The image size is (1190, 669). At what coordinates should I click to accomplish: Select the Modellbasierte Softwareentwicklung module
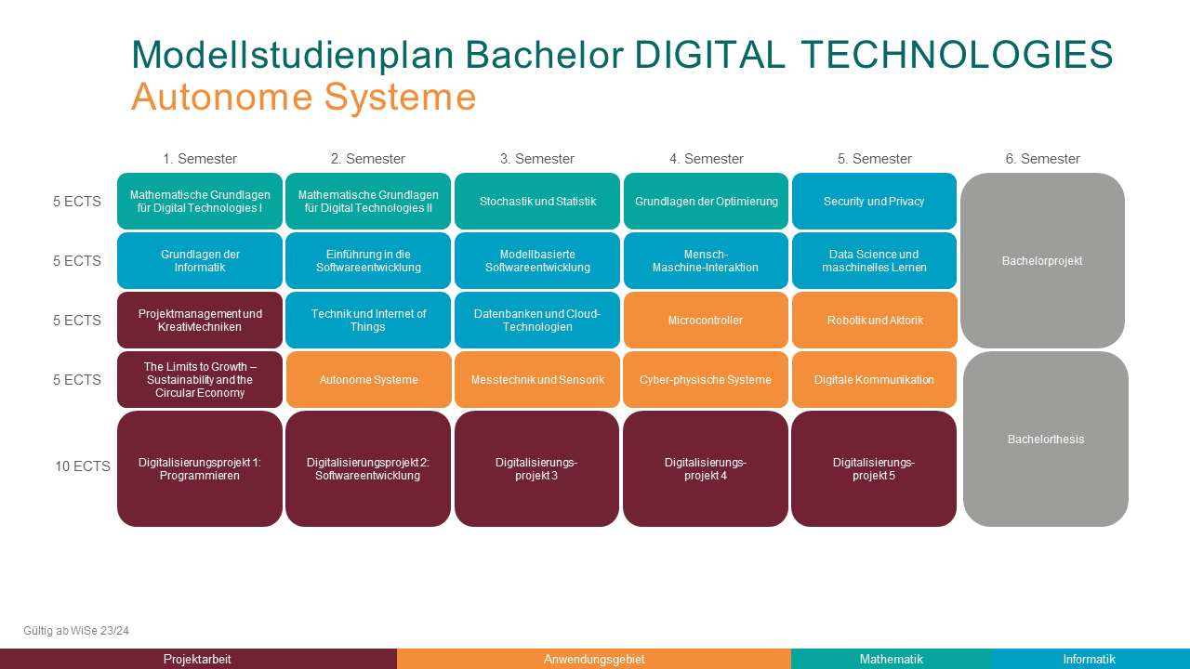point(537,260)
